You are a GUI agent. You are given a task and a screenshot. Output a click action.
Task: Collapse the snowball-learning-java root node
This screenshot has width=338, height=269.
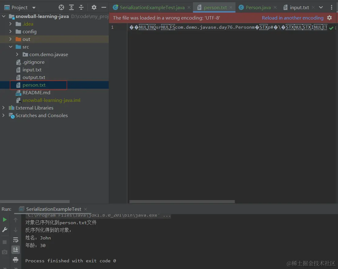coord(4,16)
